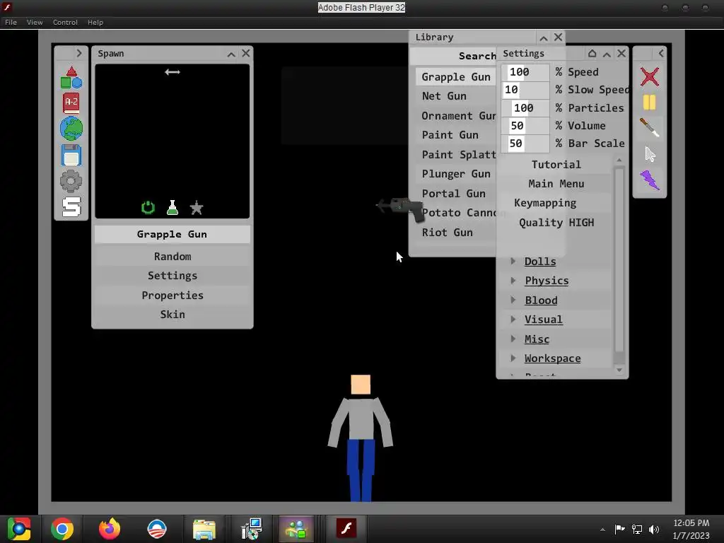Click the home icon in Settings panel header
The width and height of the screenshot is (724, 543).
coord(592,54)
